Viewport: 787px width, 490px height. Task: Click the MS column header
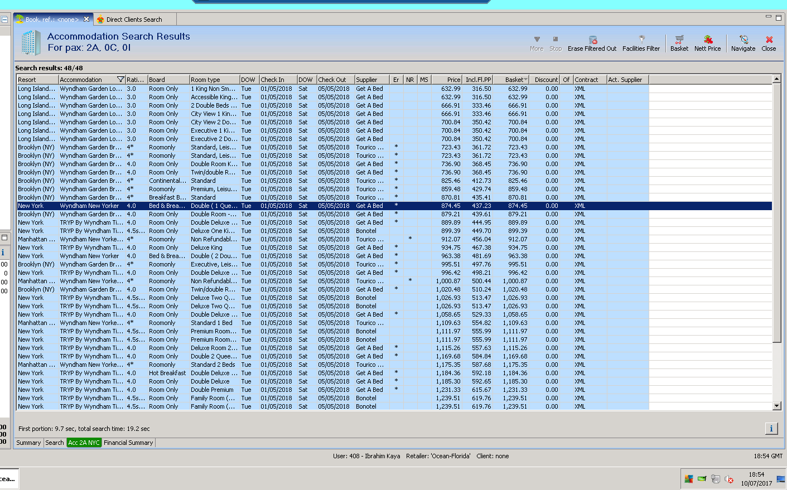point(424,80)
